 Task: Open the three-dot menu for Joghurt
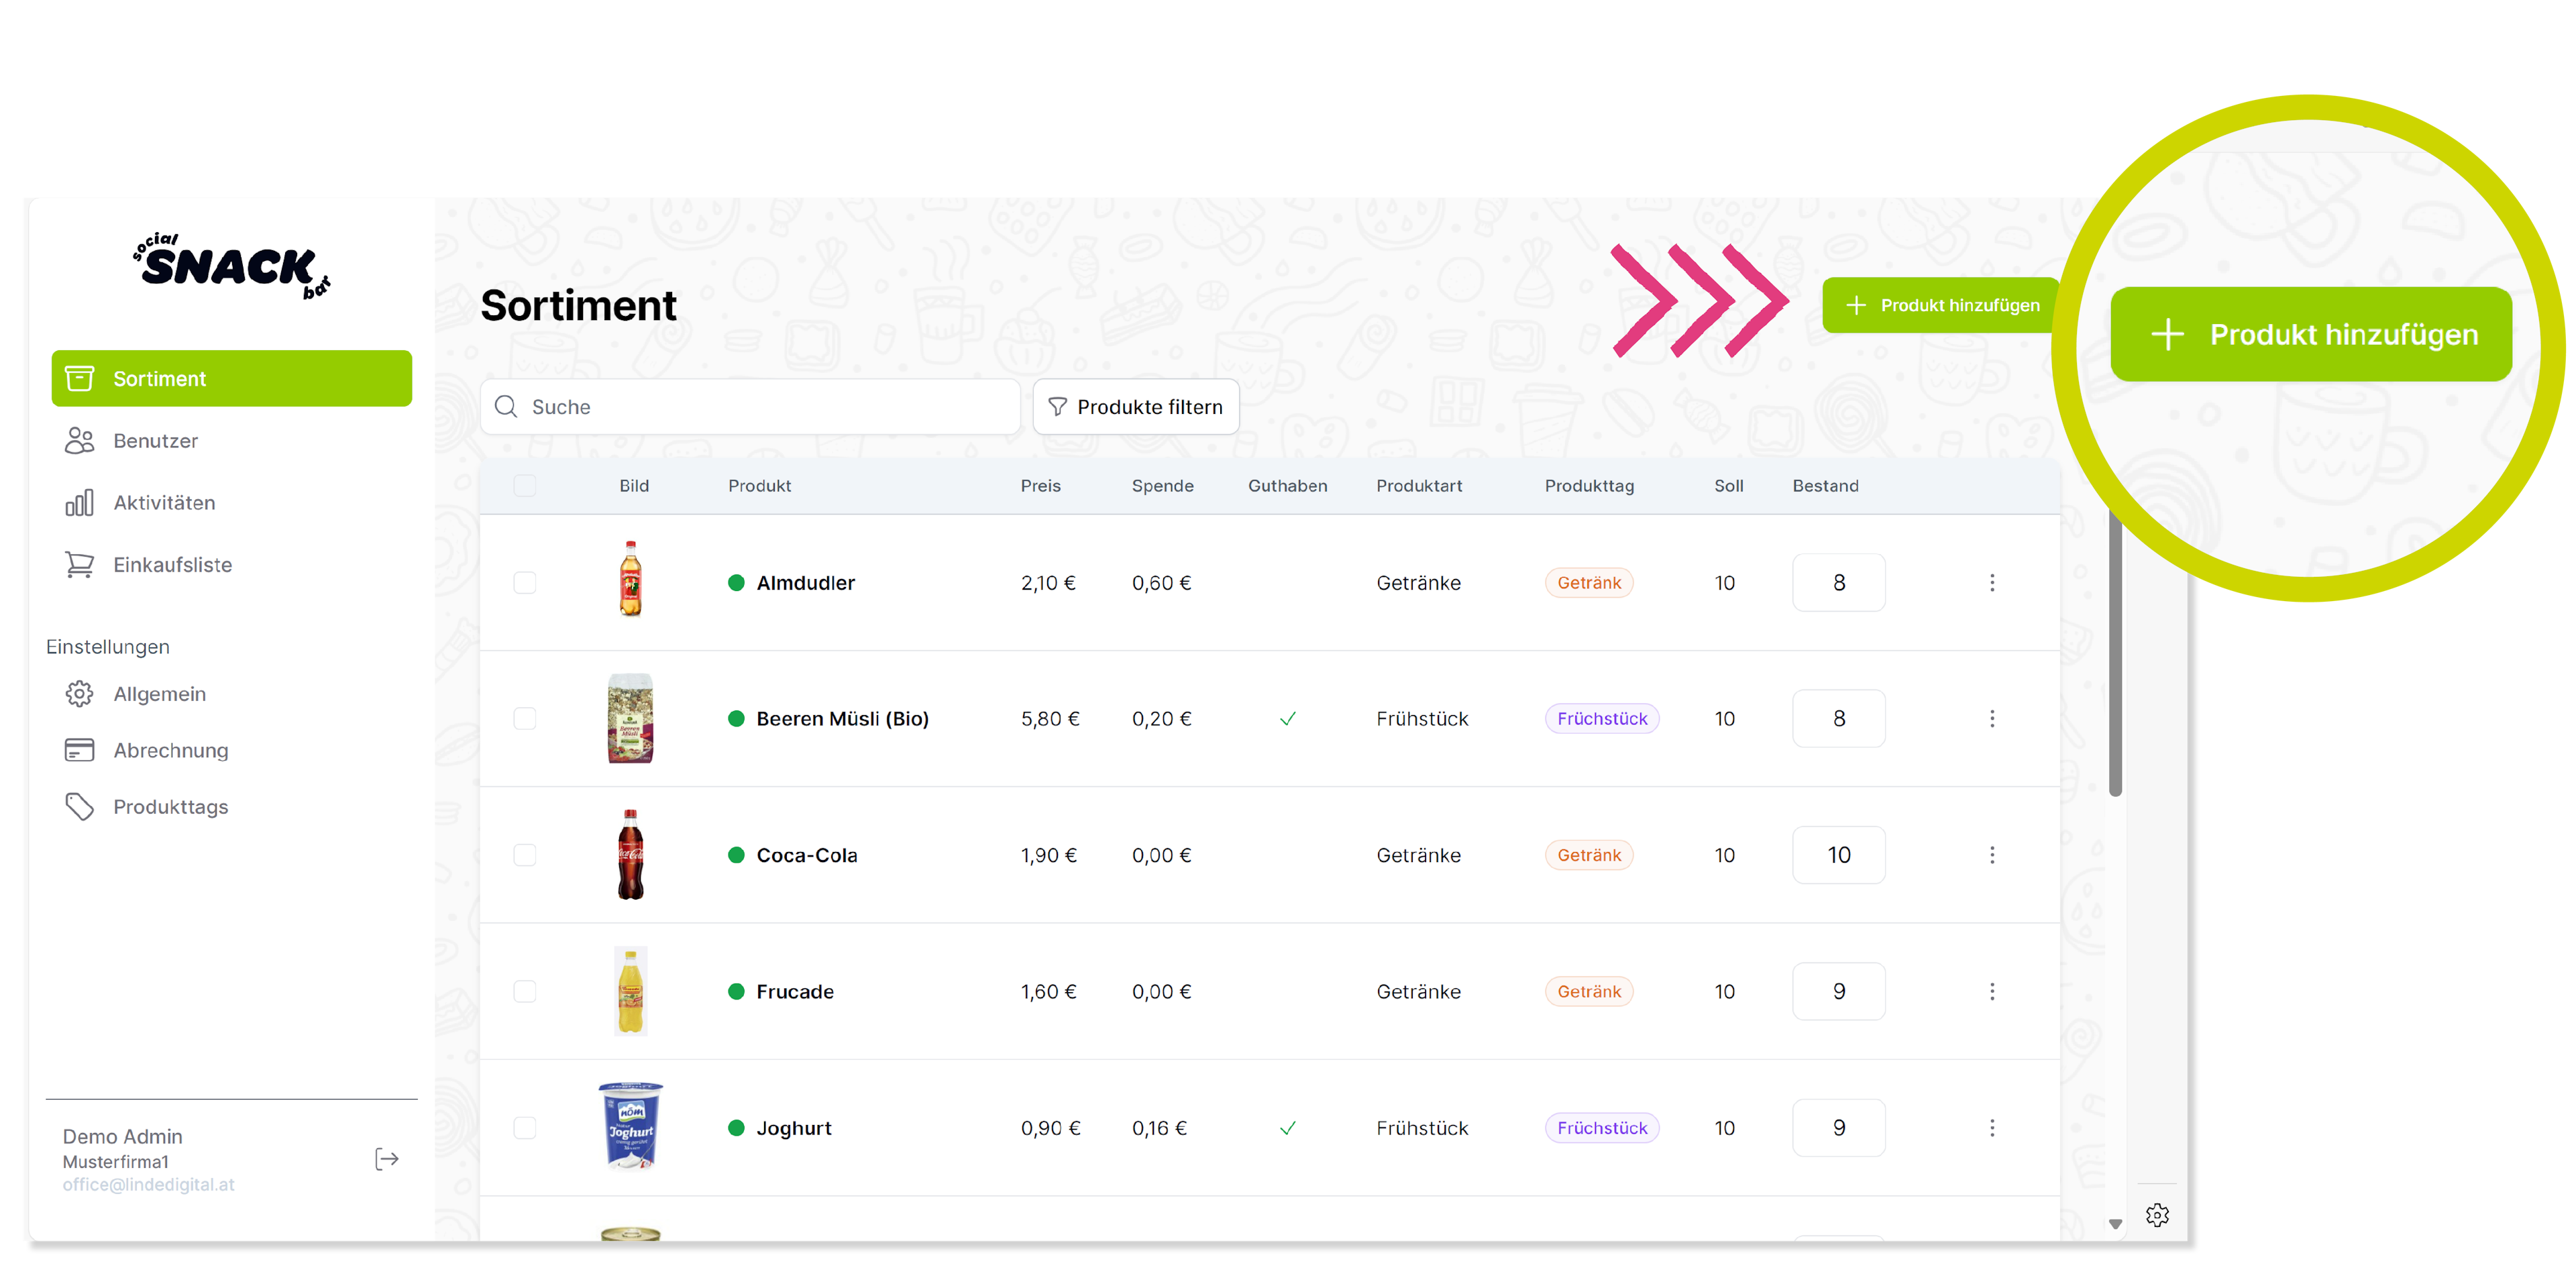click(x=1992, y=1127)
